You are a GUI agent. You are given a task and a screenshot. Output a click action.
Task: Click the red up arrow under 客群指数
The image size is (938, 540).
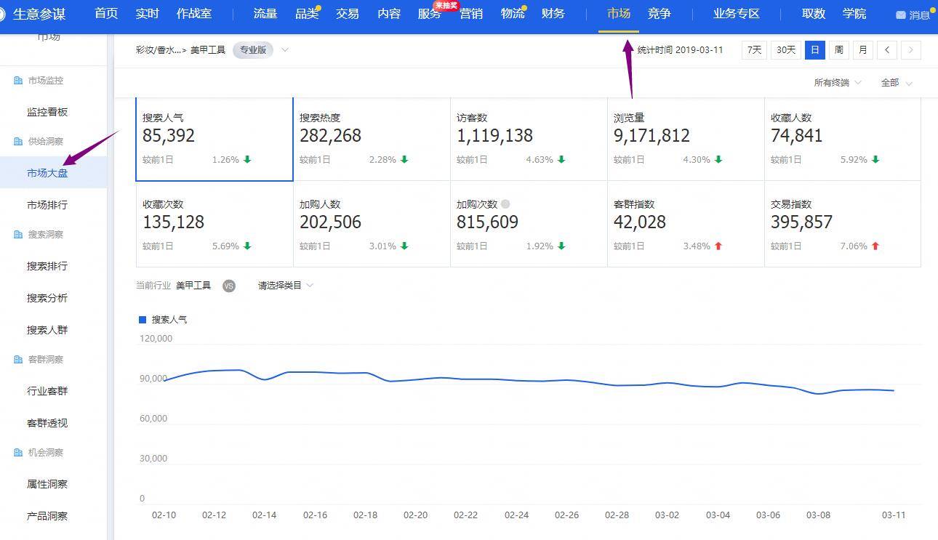[x=718, y=246]
